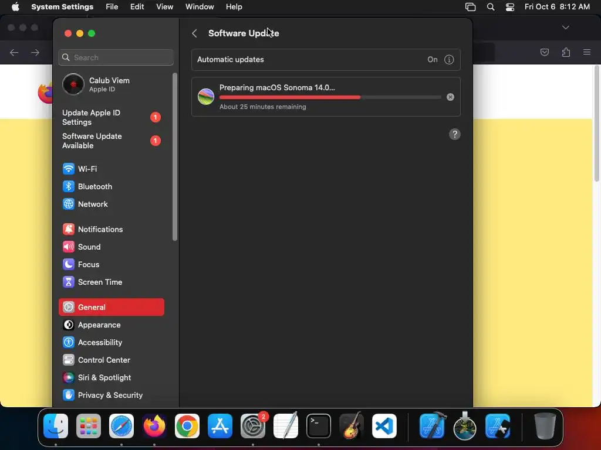Open Software Update Available item

pyautogui.click(x=112, y=141)
